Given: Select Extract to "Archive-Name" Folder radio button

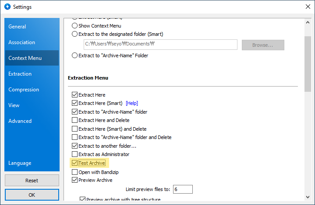Looking at the screenshot, I should click(74, 56).
